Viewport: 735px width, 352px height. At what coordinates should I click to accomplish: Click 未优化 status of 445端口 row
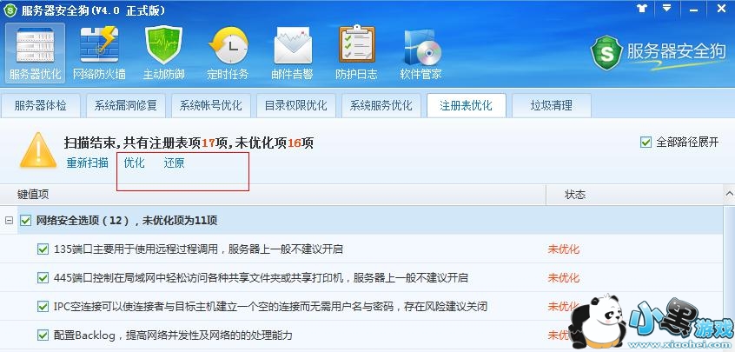tap(564, 277)
